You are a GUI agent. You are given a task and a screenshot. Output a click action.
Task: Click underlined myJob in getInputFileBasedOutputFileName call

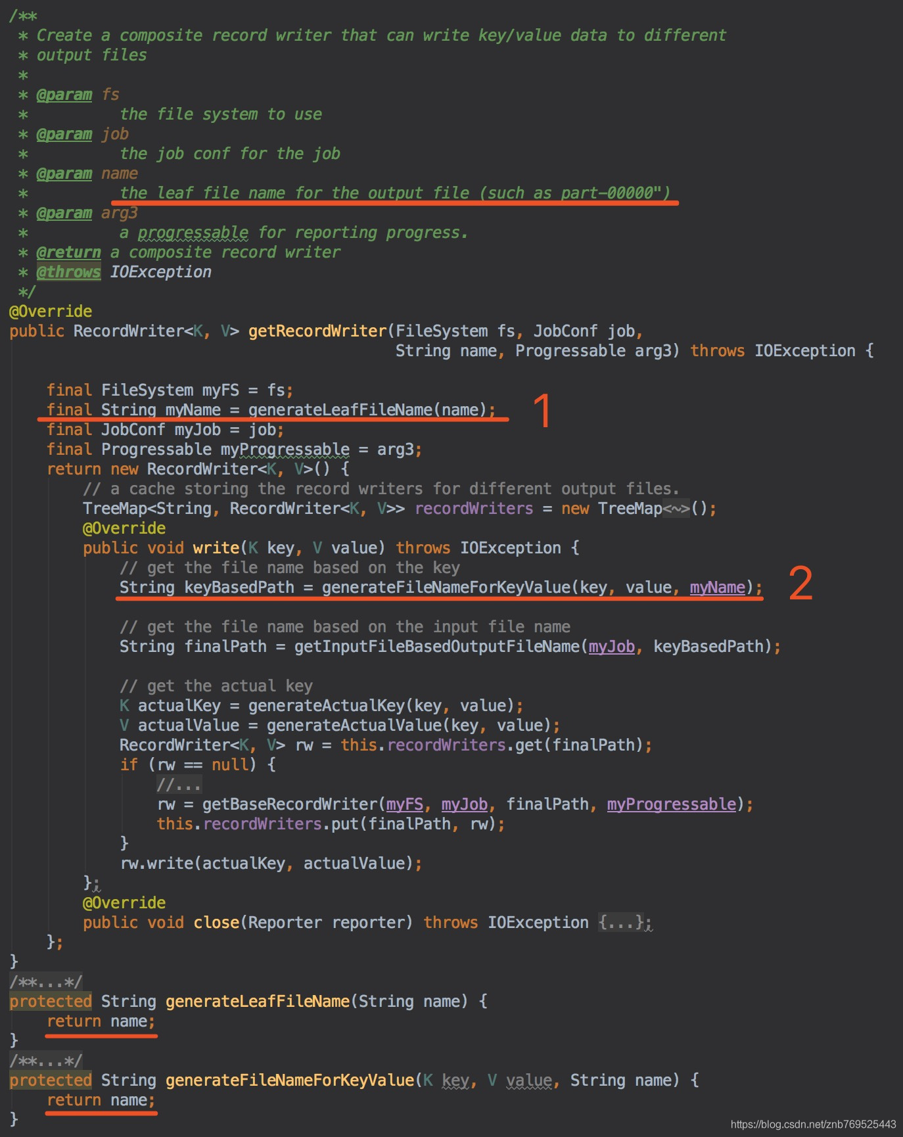coord(612,647)
